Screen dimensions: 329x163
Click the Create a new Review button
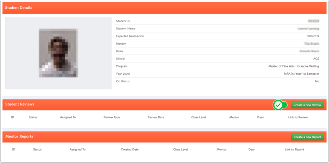click(x=307, y=105)
